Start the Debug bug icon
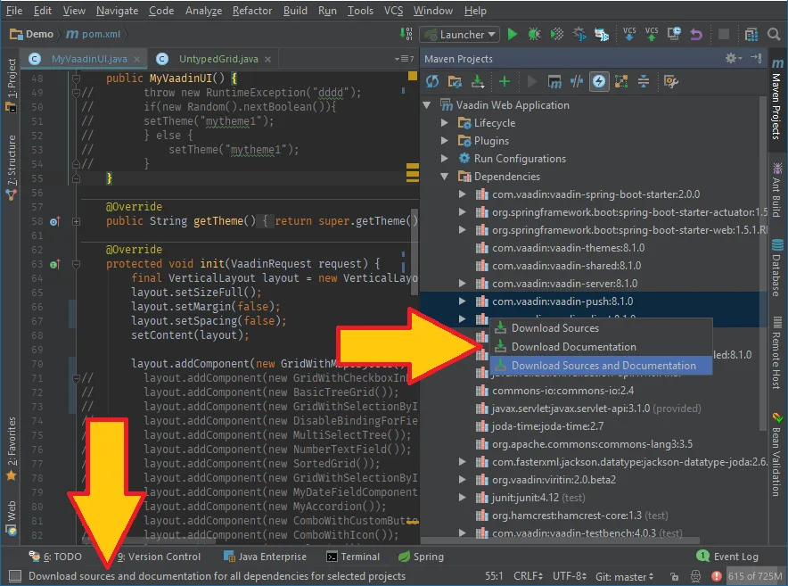 tap(534, 35)
